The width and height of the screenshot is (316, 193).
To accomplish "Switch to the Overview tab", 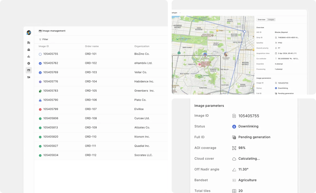I will (x=261, y=20).
